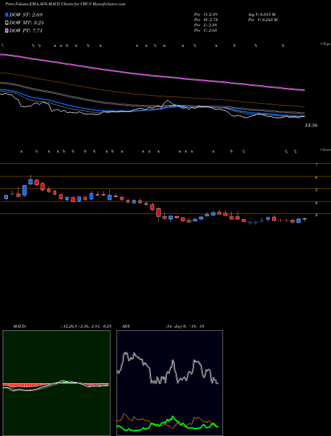Click the 'Pre L: 2.38' low value

(x=206, y=25)
